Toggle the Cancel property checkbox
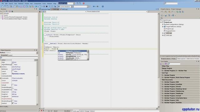 [x=13, y=71]
